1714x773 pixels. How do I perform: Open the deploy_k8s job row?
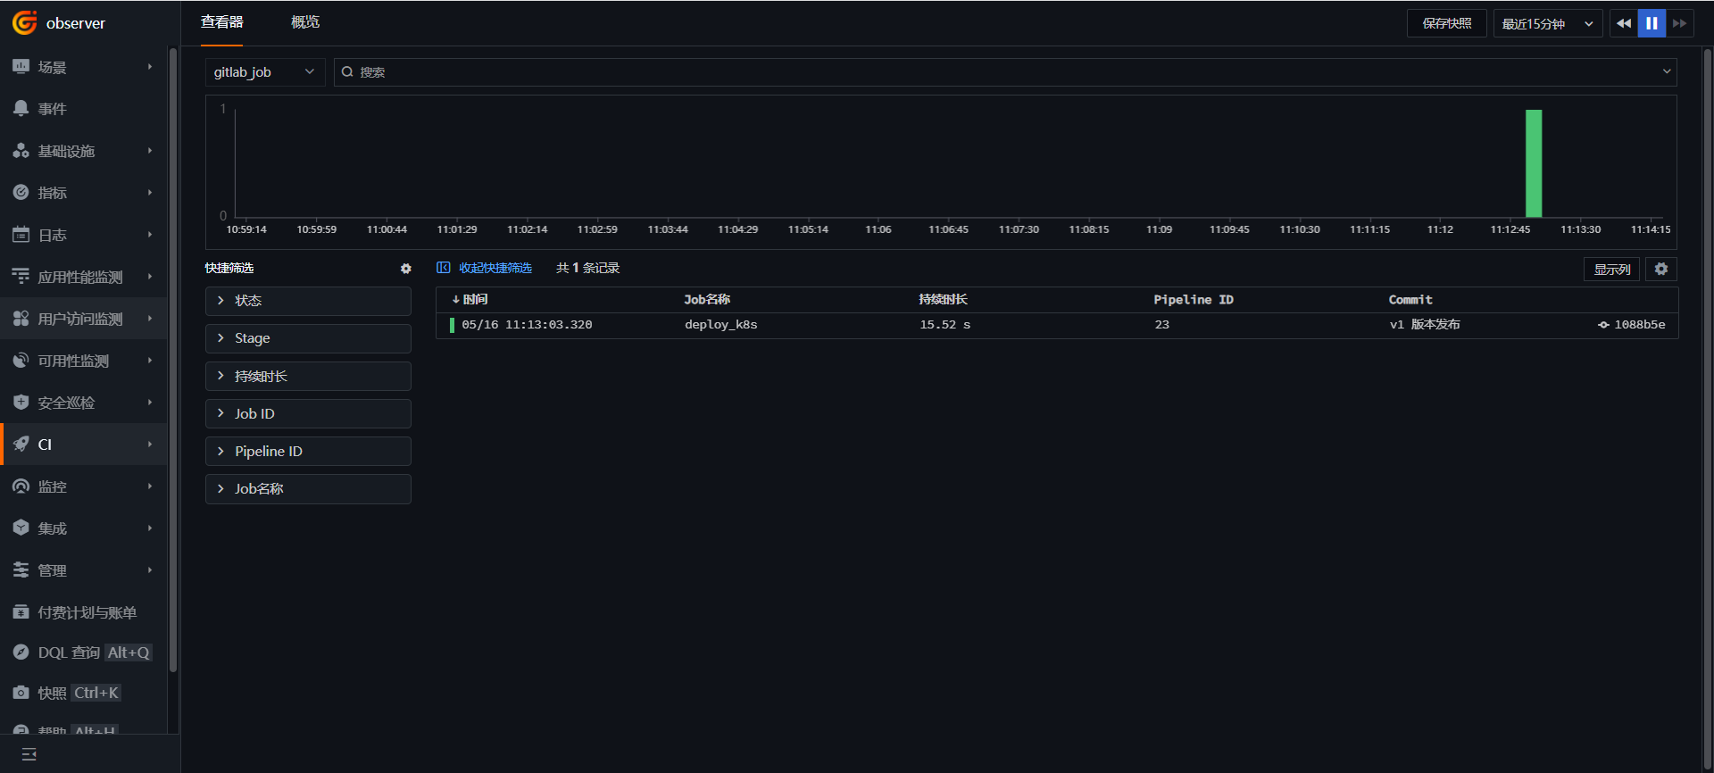(x=1057, y=325)
